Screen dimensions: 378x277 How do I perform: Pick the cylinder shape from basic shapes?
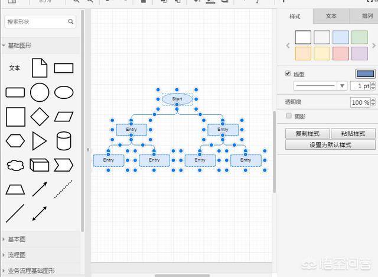(x=64, y=141)
